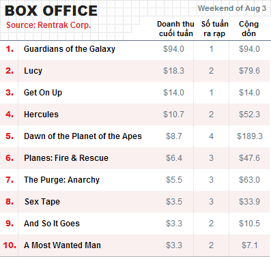
Task: Click the Cộng dồn column header
Action: pos(248,29)
